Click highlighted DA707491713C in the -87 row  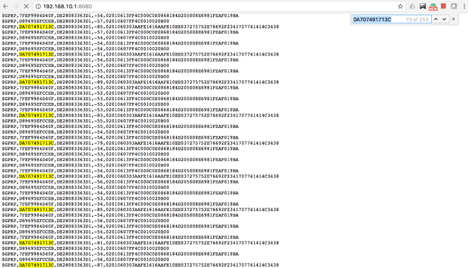click(37, 265)
